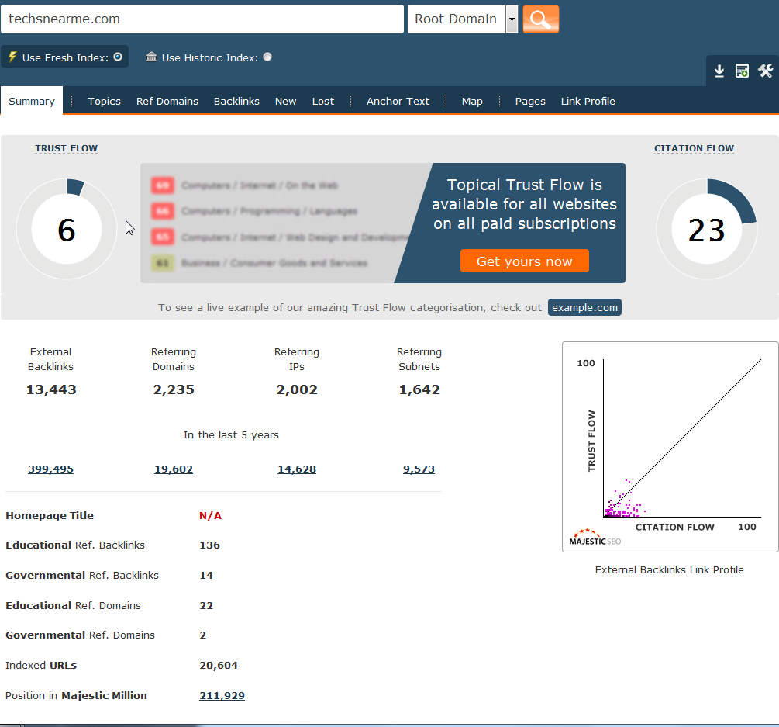779x727 pixels.
Task: Open the 399,495 historic backlinks link
Action: 50,469
